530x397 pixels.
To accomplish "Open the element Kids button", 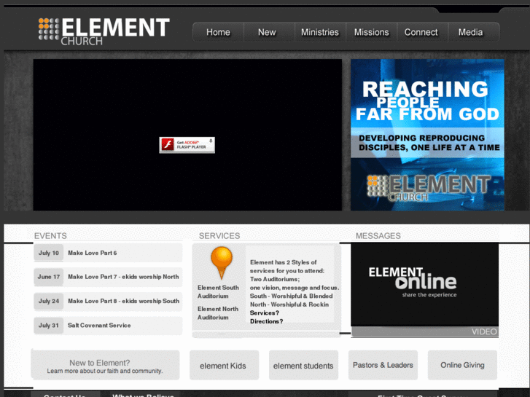I will click(x=224, y=365).
